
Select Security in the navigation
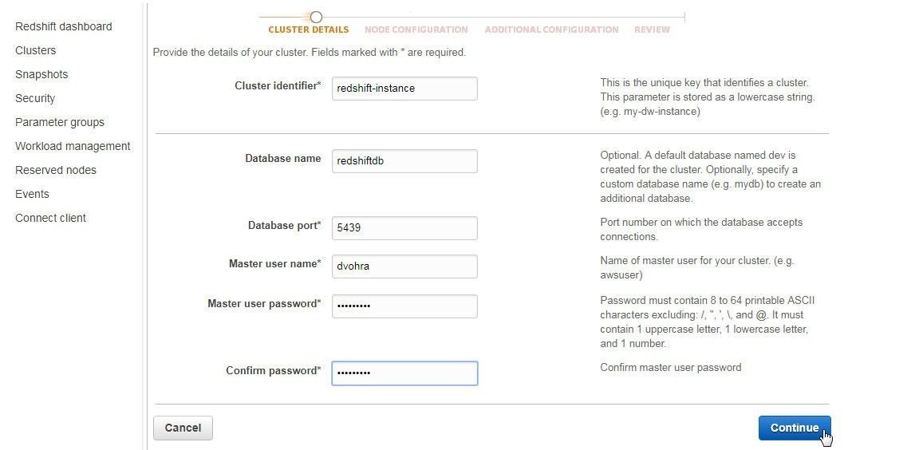[x=35, y=98]
